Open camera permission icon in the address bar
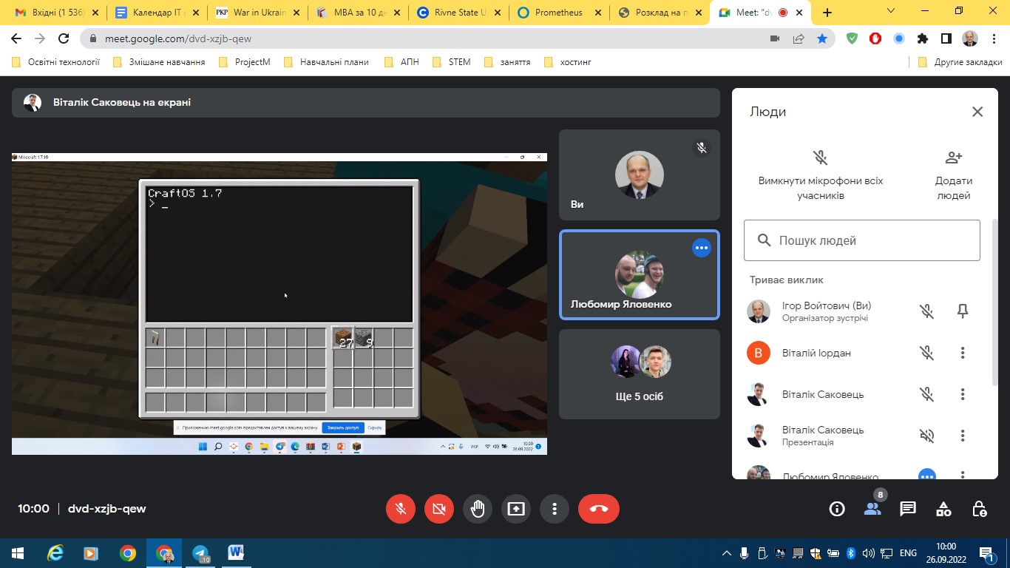Screen dimensions: 1010x568 pyautogui.click(x=776, y=38)
